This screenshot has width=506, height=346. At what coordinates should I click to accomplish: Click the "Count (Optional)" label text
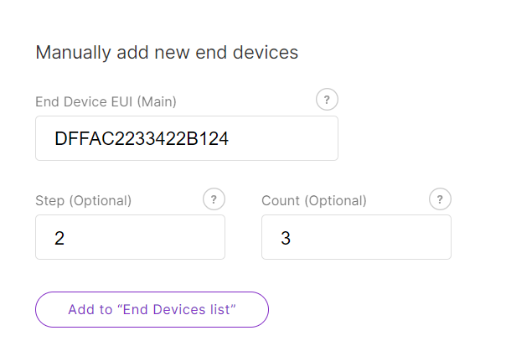pos(314,201)
